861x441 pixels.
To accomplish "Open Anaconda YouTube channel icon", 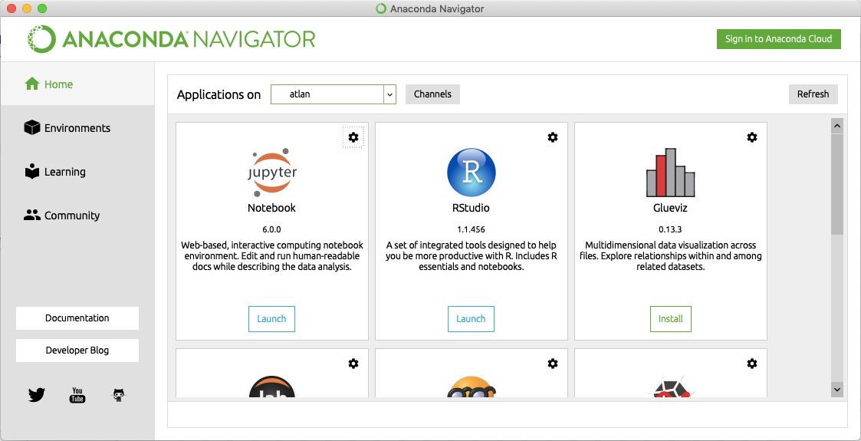I will 77,395.
